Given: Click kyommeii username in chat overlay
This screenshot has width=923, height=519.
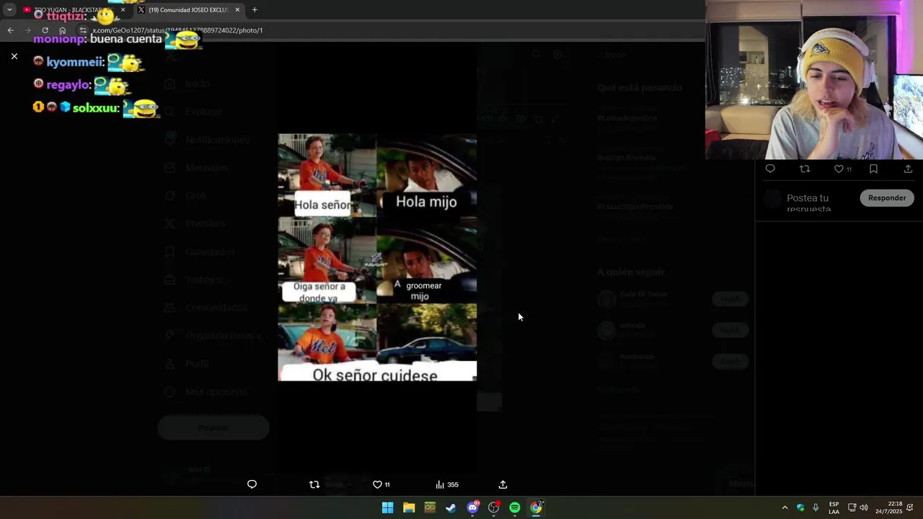Looking at the screenshot, I should pyautogui.click(x=75, y=63).
